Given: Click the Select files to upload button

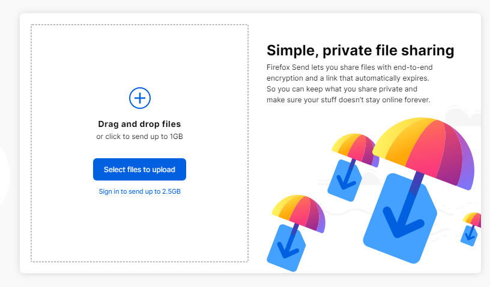Looking at the screenshot, I should [x=139, y=169].
